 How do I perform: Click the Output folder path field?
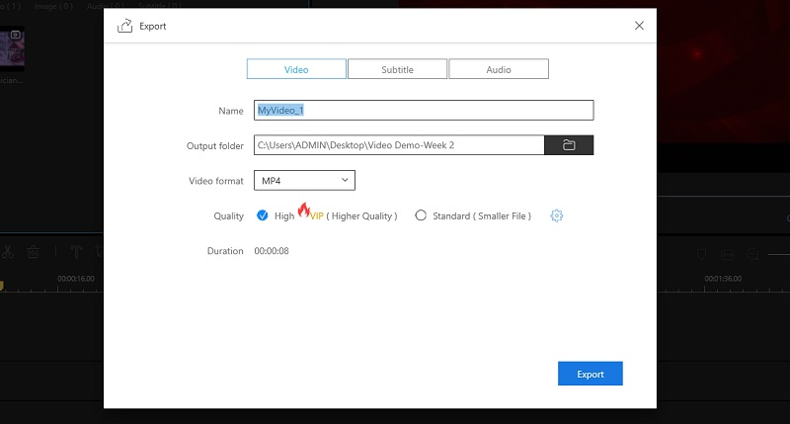pos(399,145)
